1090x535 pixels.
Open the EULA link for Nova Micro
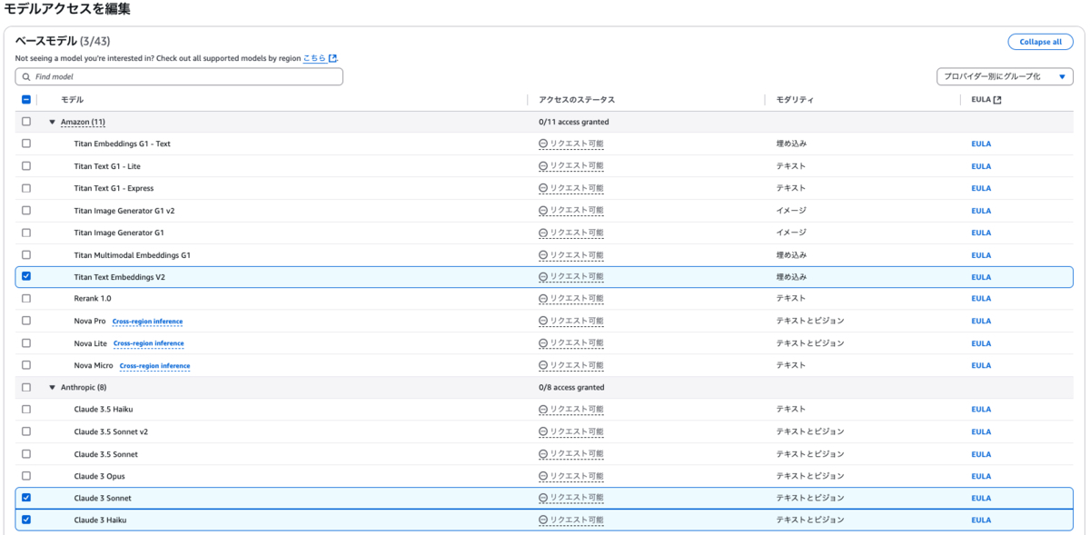981,365
